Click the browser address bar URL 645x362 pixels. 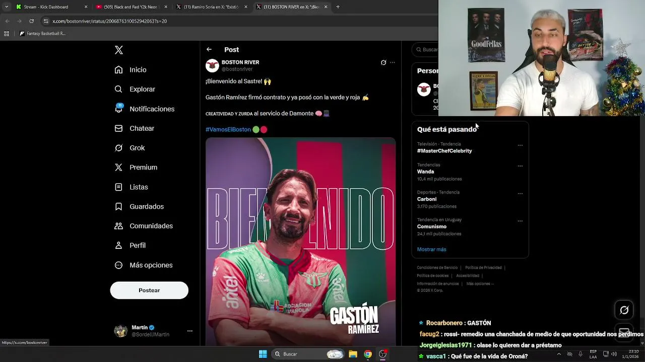(x=109, y=21)
